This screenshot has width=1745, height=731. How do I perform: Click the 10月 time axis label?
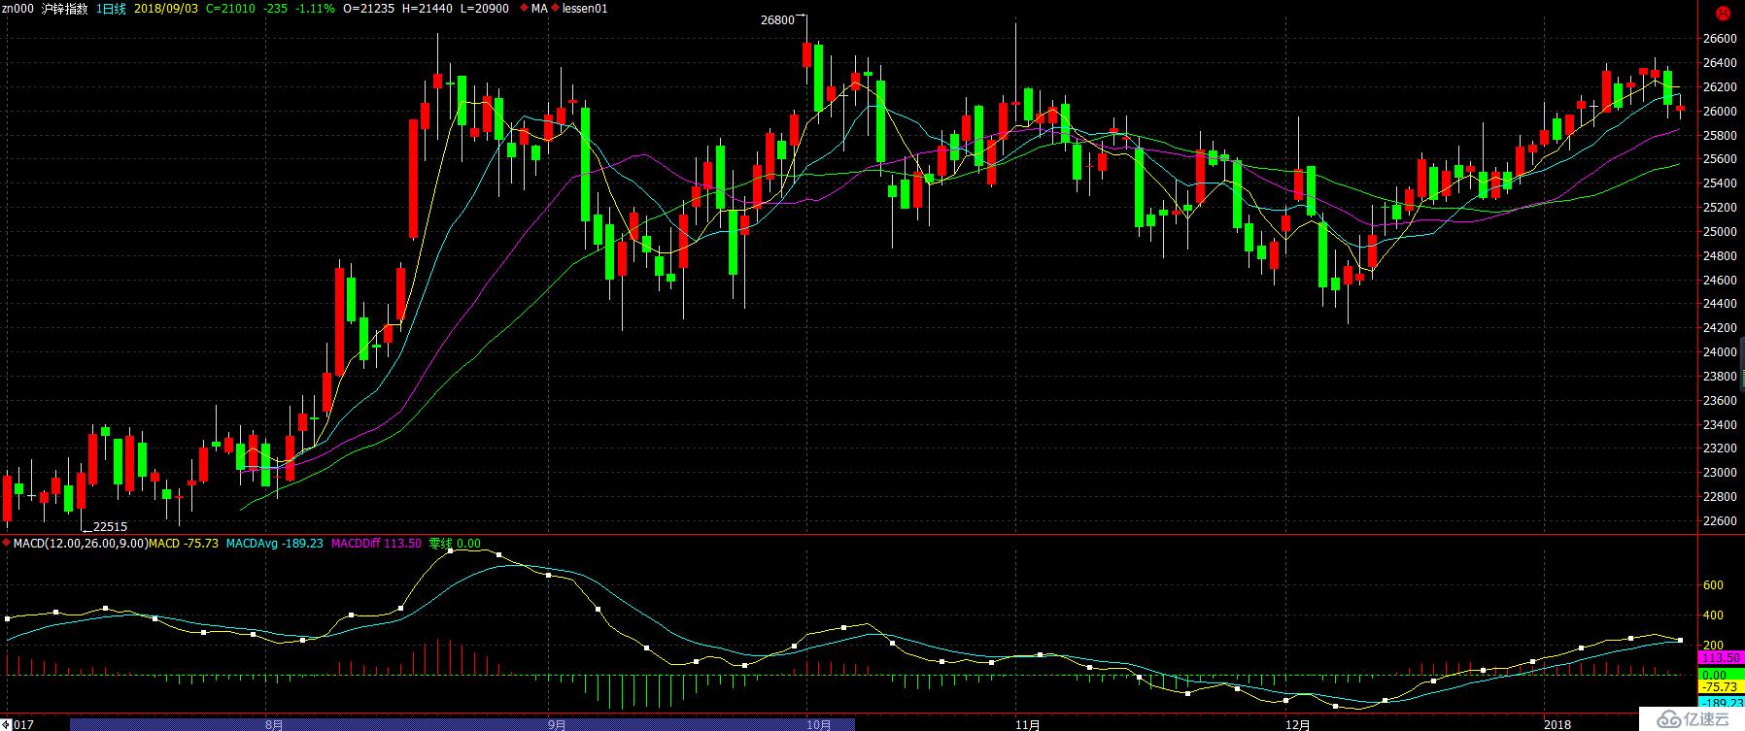819,724
